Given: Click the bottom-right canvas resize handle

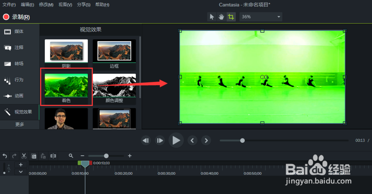Looking at the screenshot, I should 345,123.
